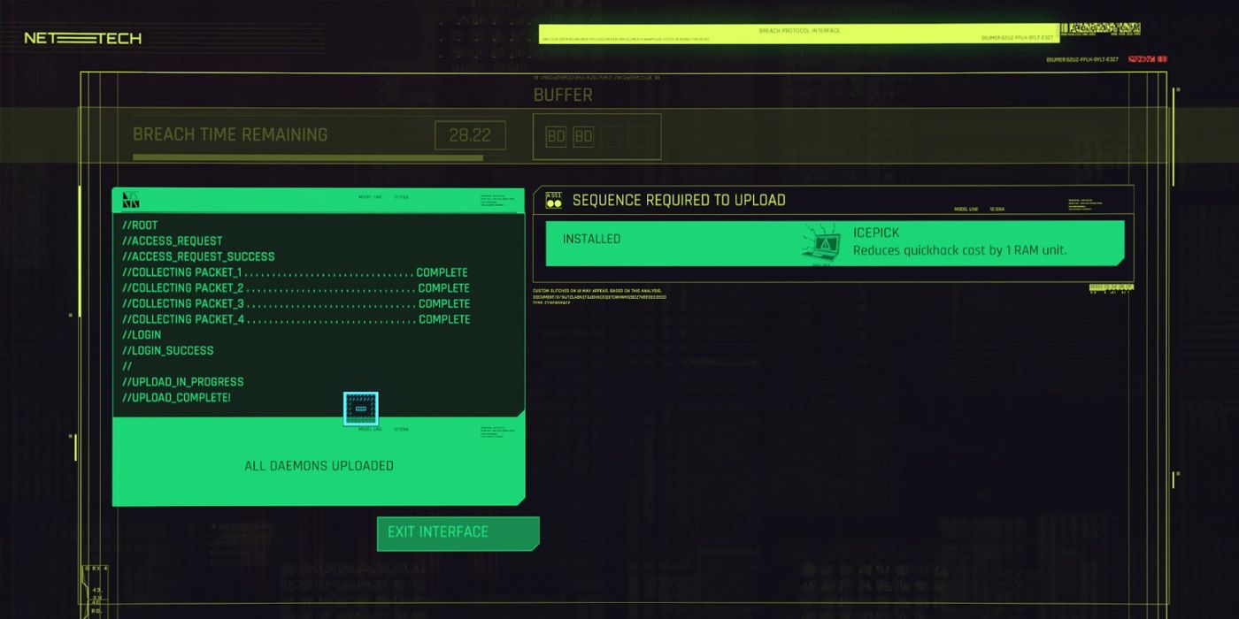Screen dimensions: 1239x619
Task: Select the first BD buffer slot
Action: click(x=556, y=137)
